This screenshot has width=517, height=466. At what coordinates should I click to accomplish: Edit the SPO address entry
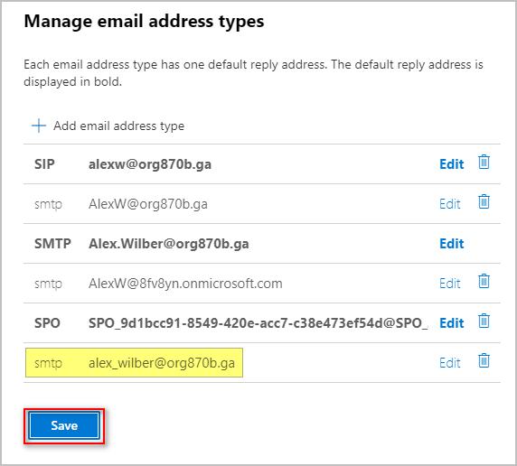coord(451,323)
